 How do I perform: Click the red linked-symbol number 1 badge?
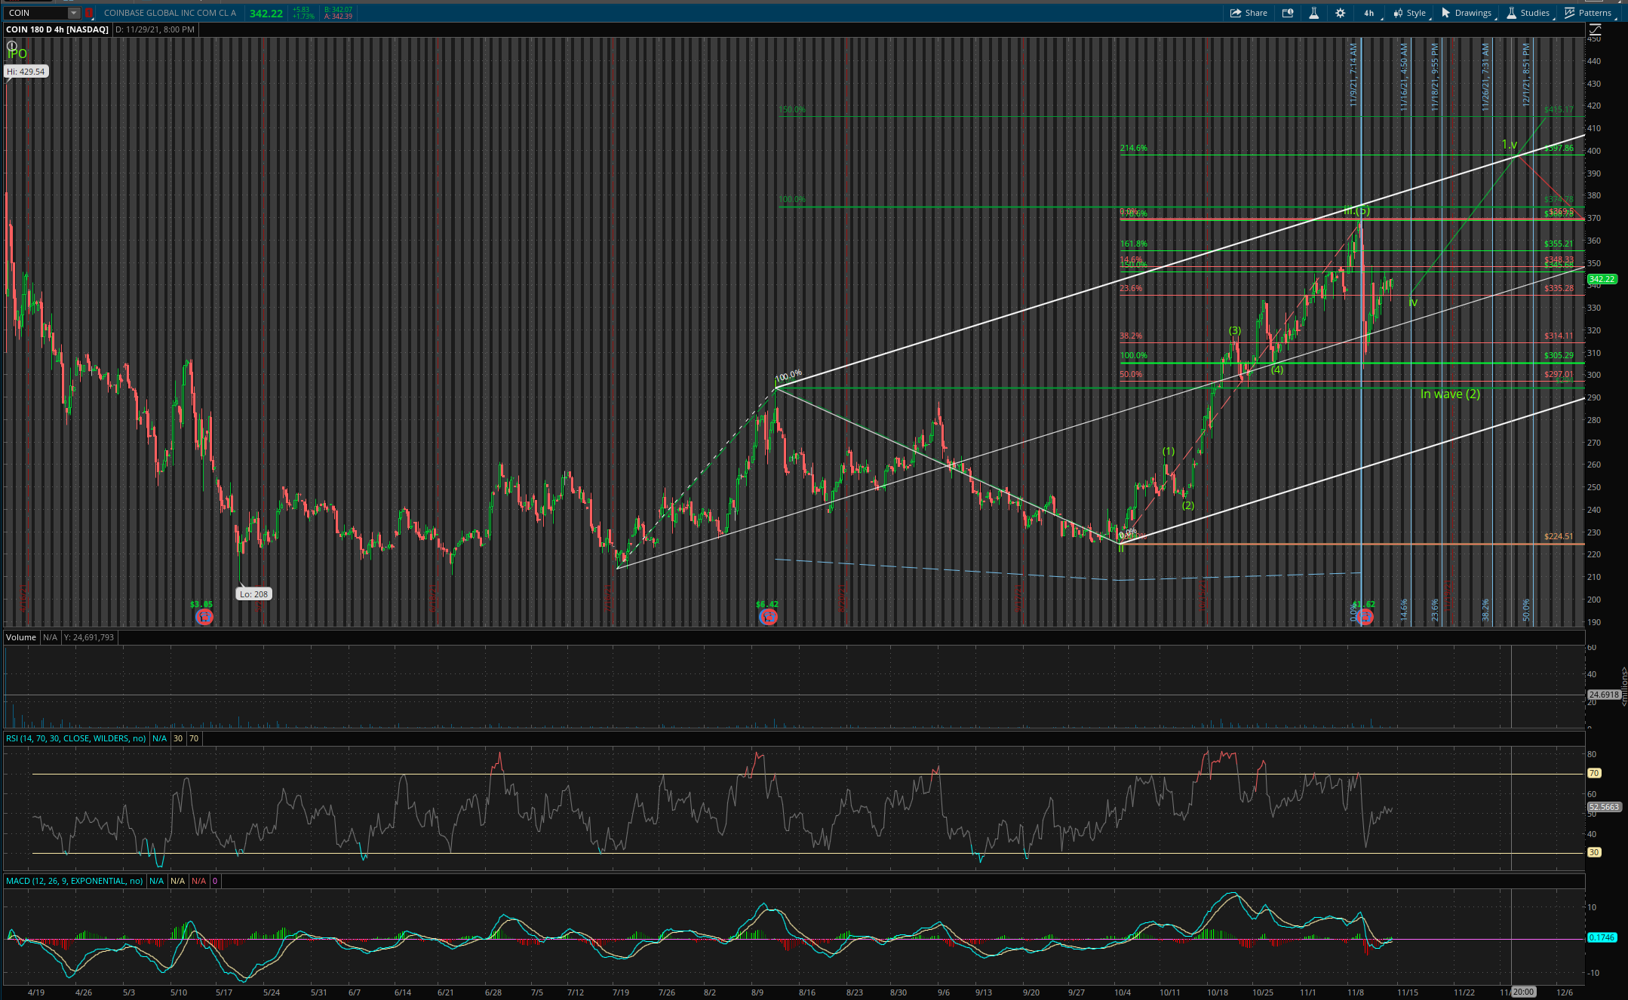pyautogui.click(x=89, y=13)
